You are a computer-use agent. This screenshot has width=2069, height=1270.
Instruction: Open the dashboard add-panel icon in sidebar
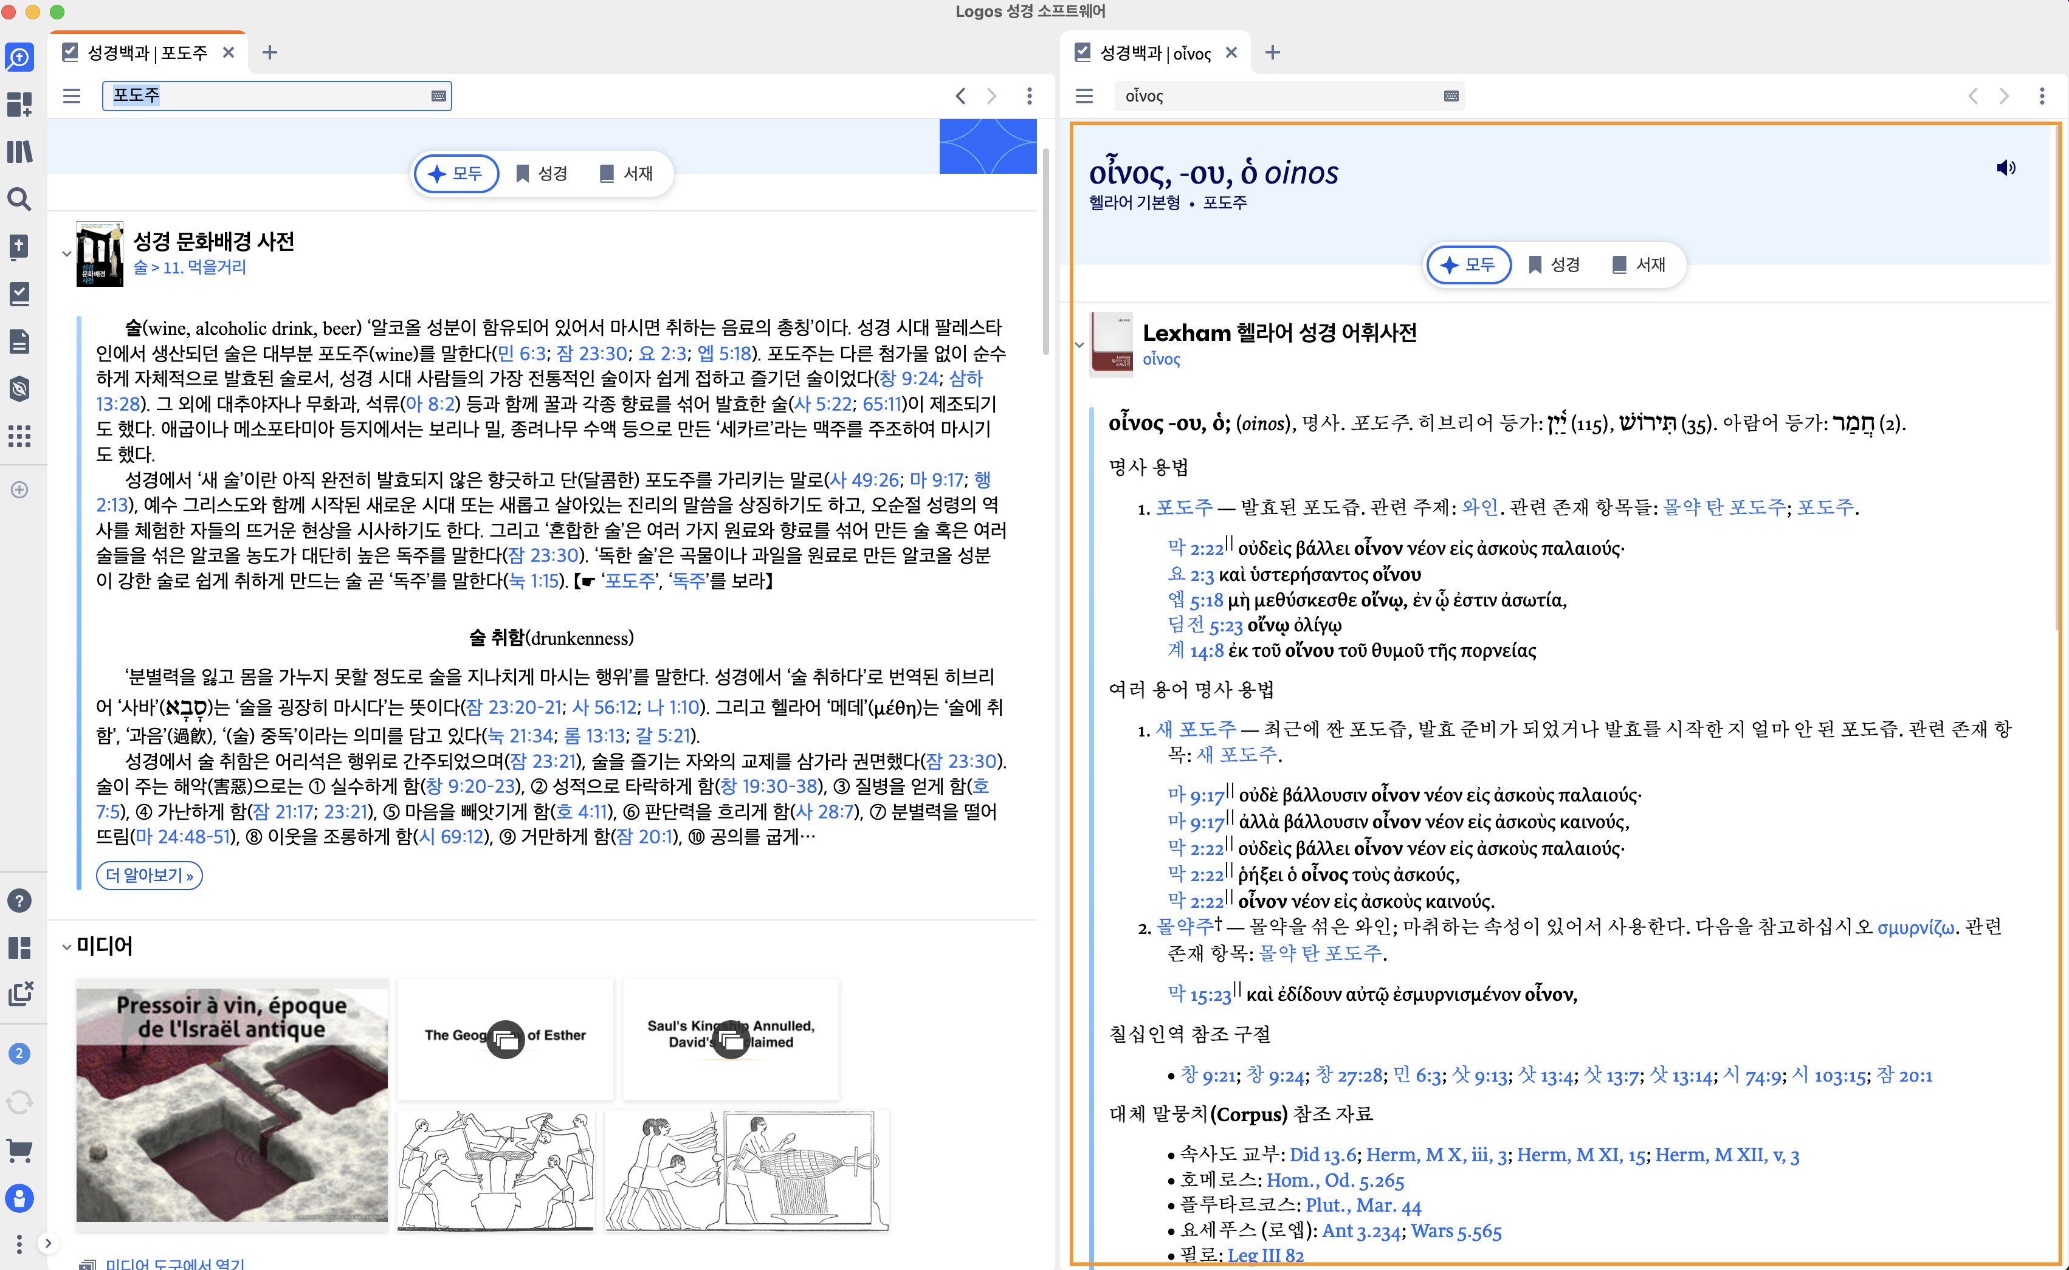19,104
